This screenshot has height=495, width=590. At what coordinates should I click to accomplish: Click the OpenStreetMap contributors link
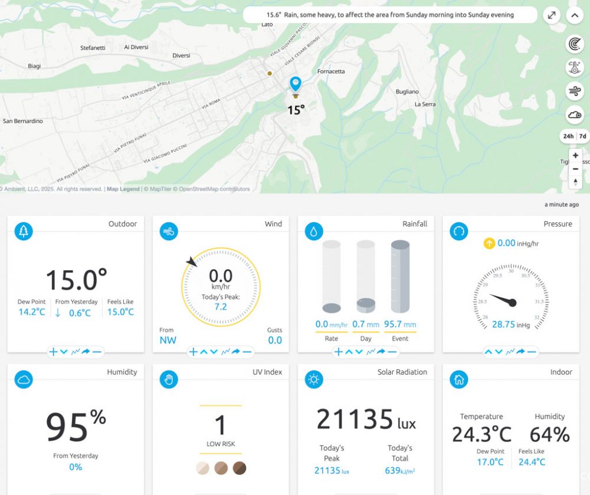click(215, 188)
